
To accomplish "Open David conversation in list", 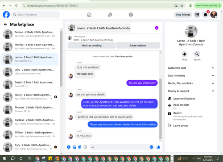I will (30, 84).
